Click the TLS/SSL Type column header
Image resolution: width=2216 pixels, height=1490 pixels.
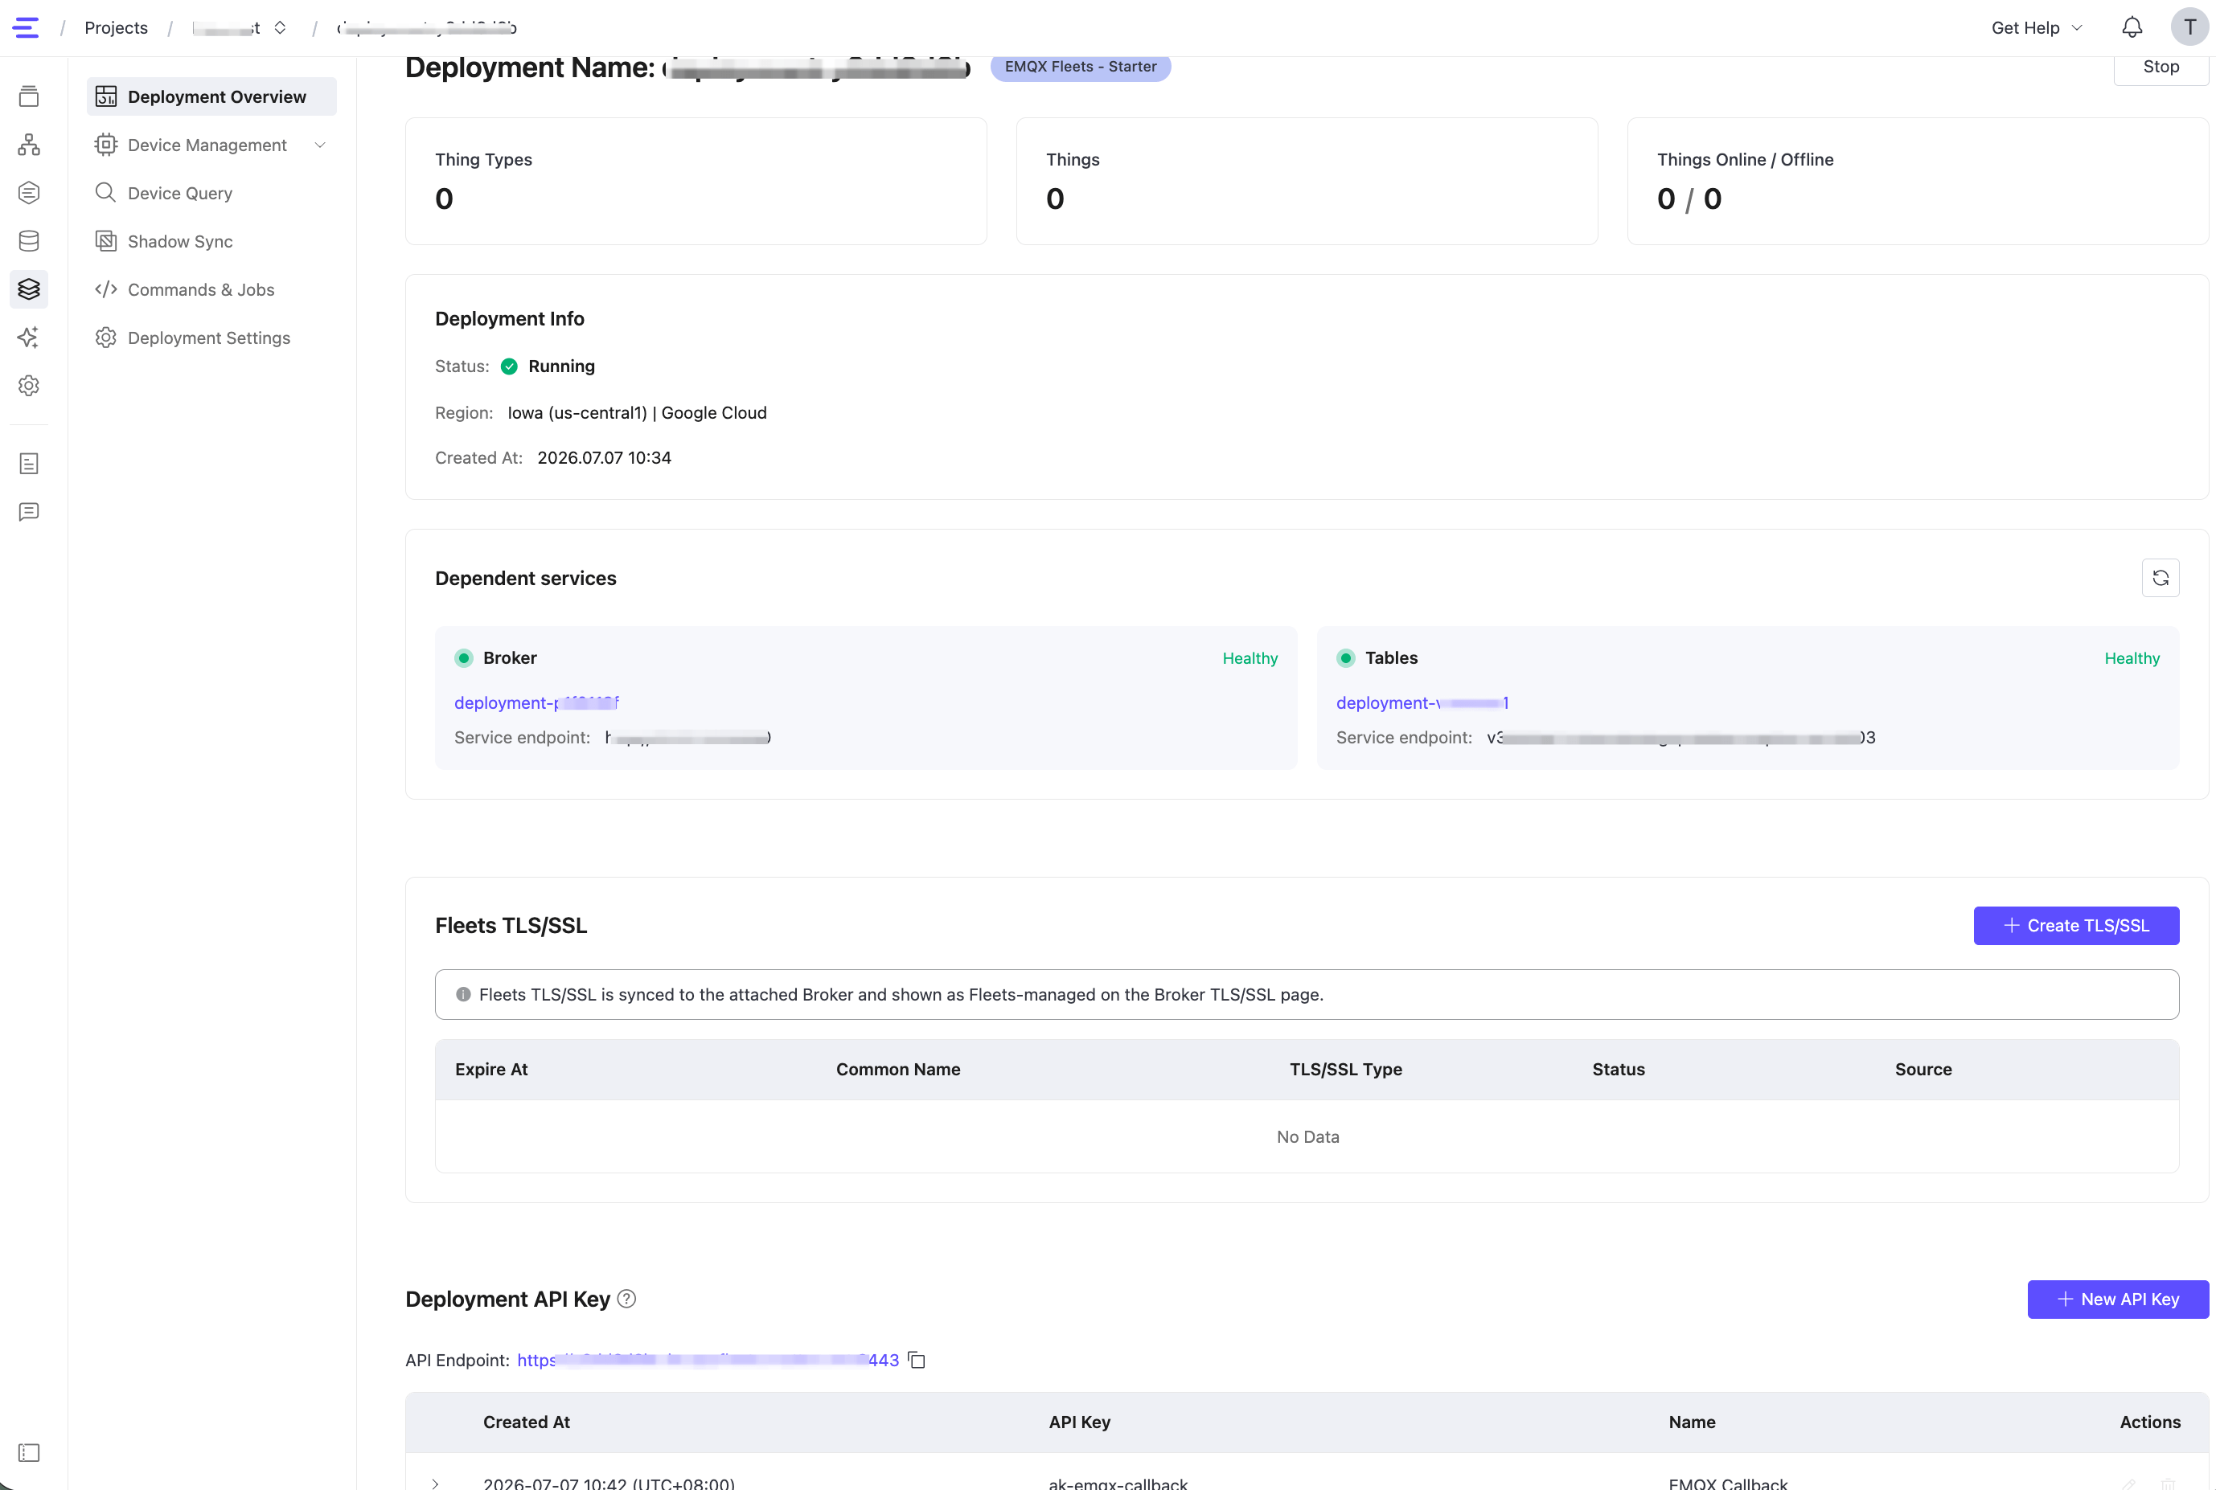pyautogui.click(x=1345, y=1070)
